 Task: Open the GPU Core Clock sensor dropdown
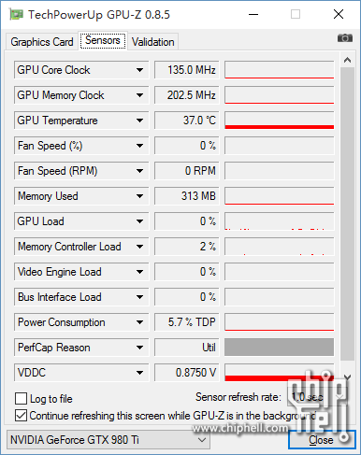tap(139, 70)
